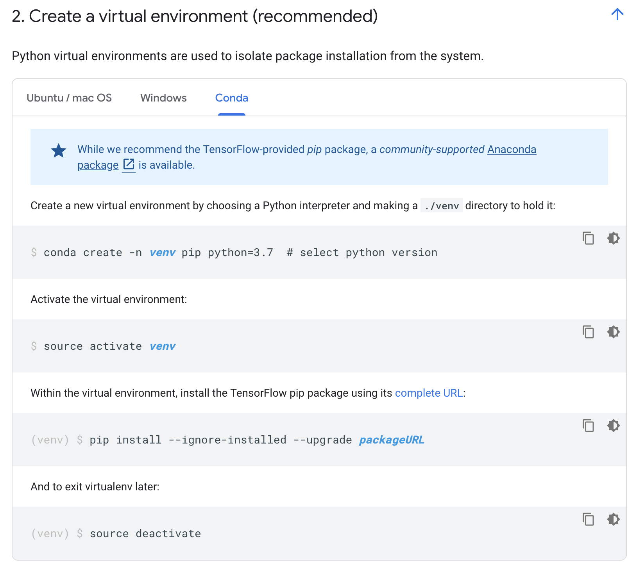Click the 'Create a virtual environment' heading
This screenshot has width=637, height=570.
195,16
